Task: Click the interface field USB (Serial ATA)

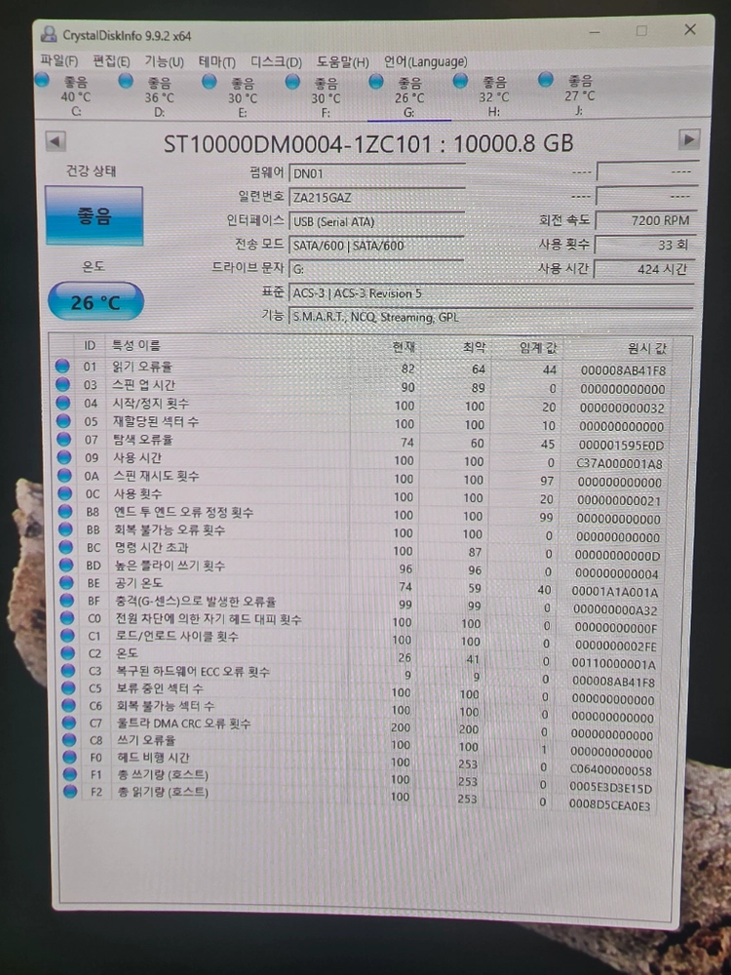Action: click(x=376, y=221)
